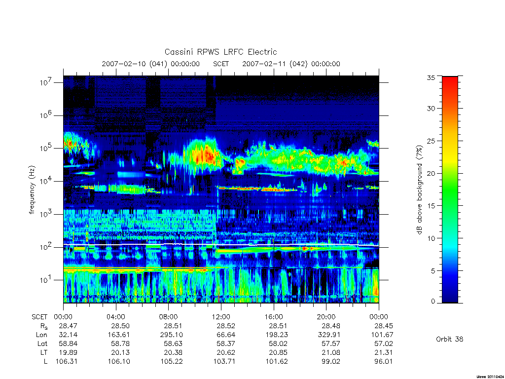
Task: Click the Lon value "32.14"
Action: [x=68, y=335]
